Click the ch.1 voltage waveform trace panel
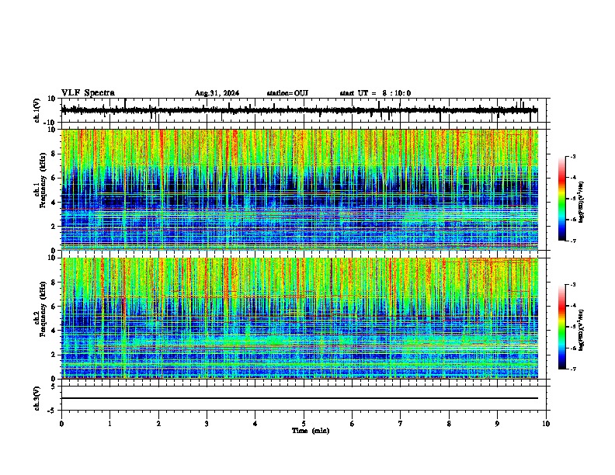 click(305, 110)
